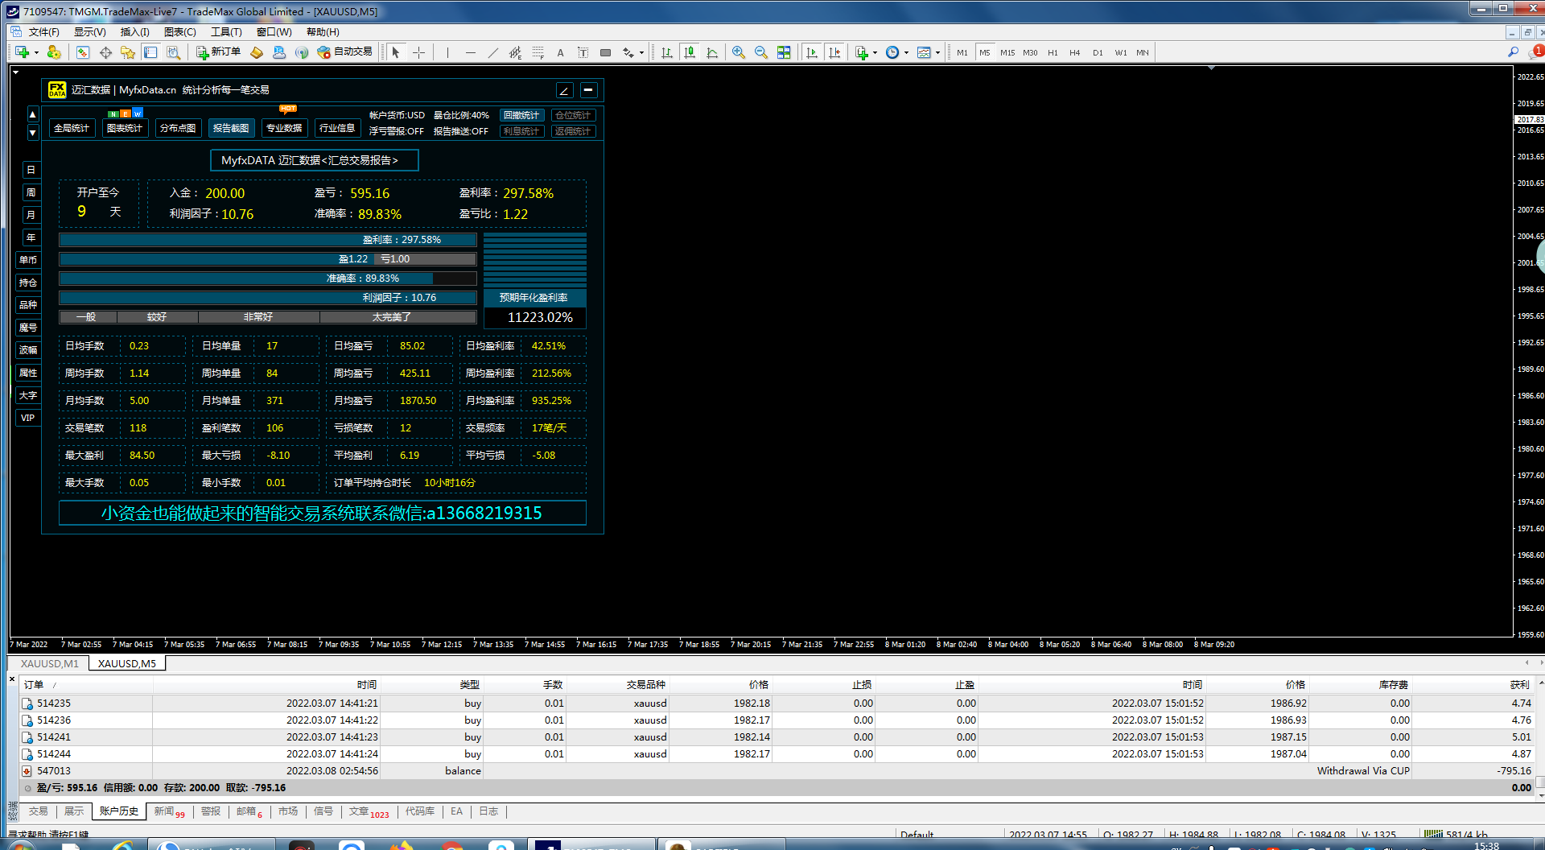Click the down arrow on MyfxData panel

(33, 132)
